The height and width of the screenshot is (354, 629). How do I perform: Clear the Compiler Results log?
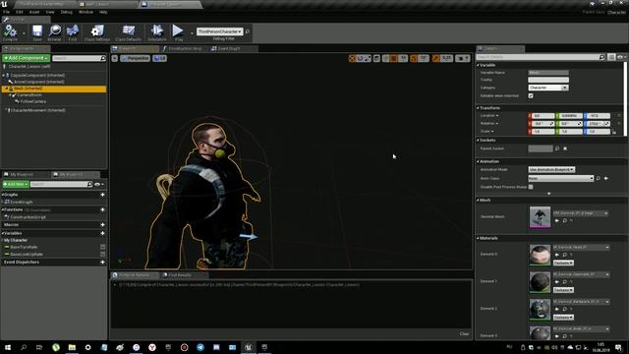[464, 334]
